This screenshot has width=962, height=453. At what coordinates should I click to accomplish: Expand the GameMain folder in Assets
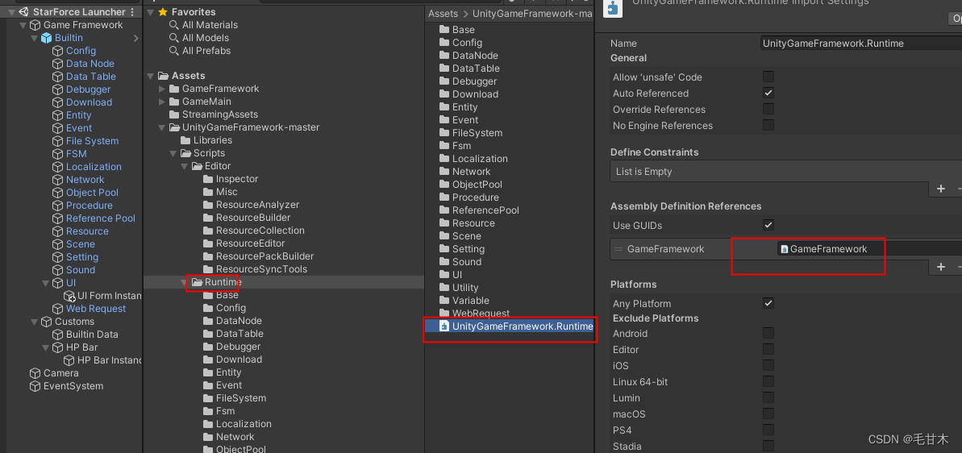pos(162,102)
